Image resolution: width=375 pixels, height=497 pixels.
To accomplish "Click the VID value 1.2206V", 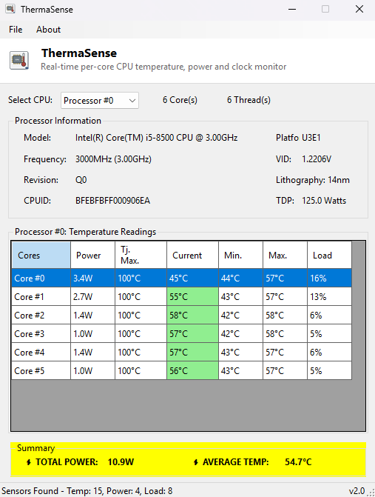I will 317,159.
